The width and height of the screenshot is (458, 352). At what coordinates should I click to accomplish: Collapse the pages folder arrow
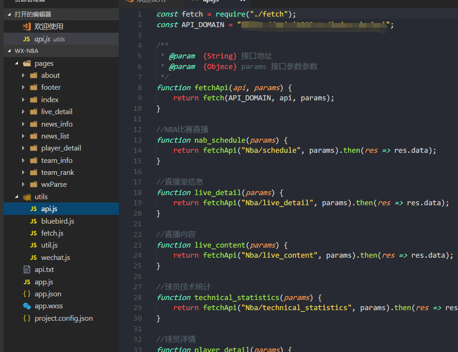point(17,63)
